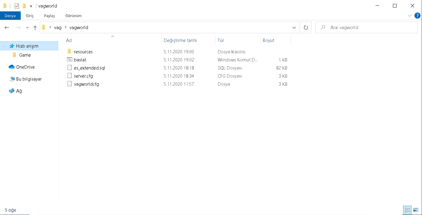Open recent locations dropdown arrow
422x215 pixels.
click(27, 28)
